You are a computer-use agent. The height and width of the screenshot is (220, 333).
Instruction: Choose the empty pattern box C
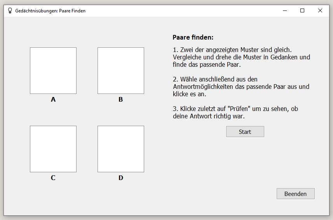[53, 149]
